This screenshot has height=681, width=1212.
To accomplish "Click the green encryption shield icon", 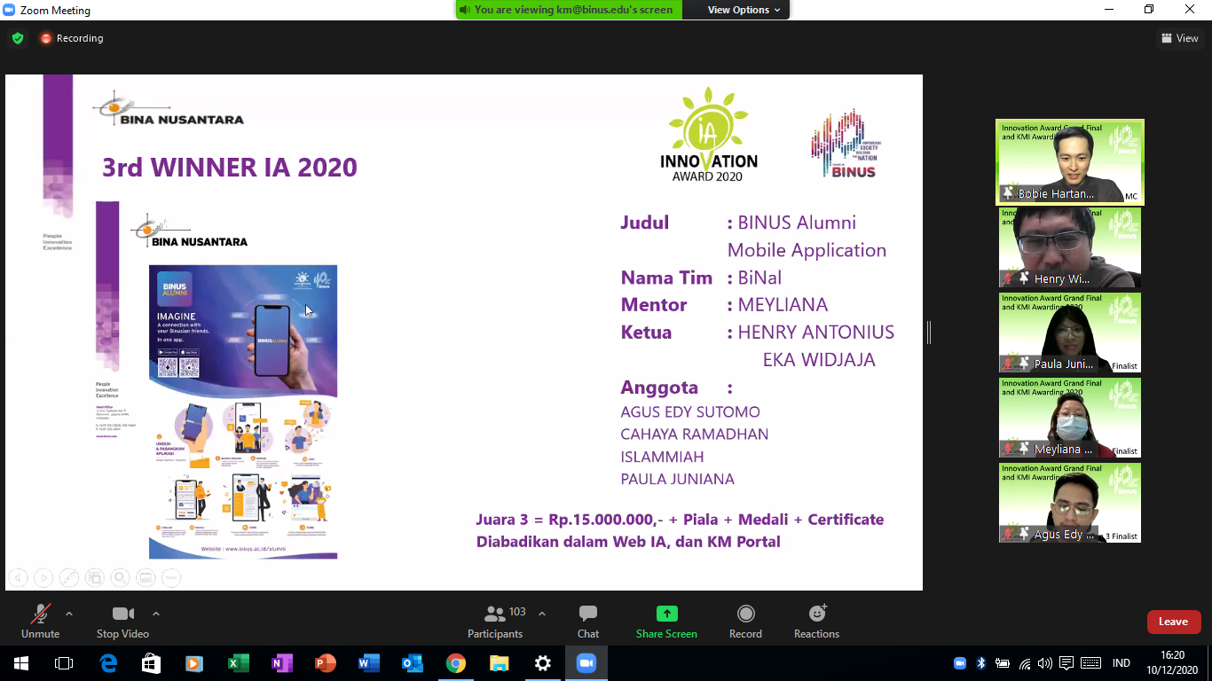I will point(17,38).
